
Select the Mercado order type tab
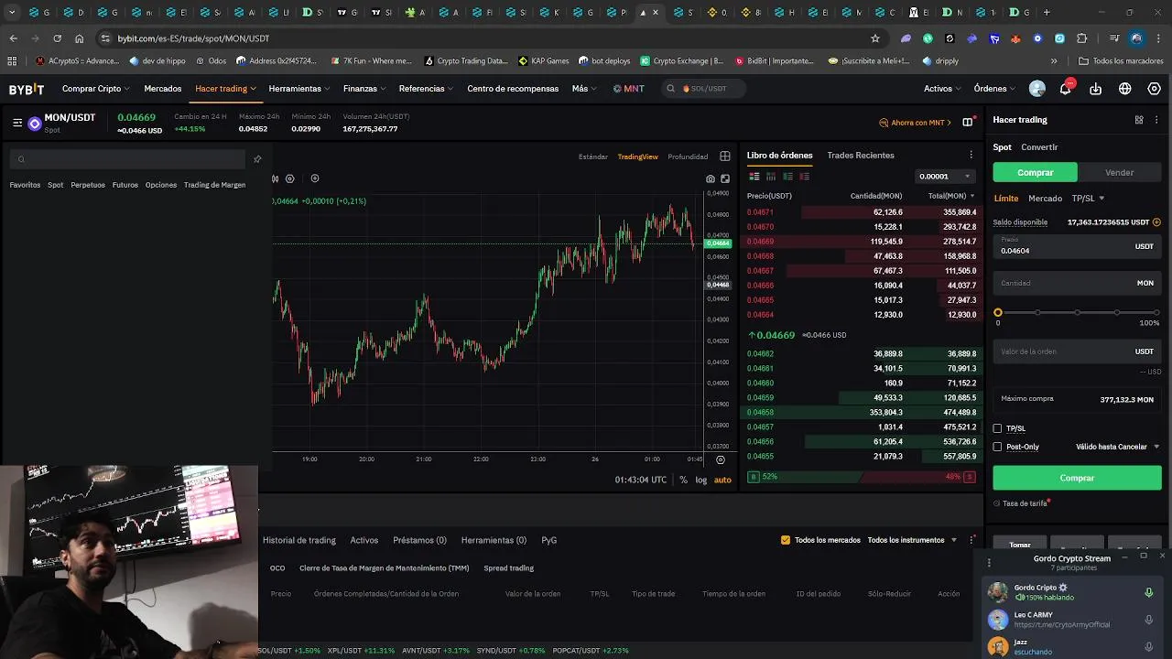(x=1045, y=199)
